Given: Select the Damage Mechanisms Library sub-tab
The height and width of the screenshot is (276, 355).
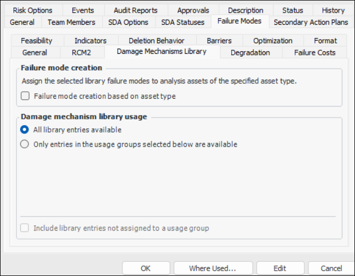Looking at the screenshot, I should point(162,52).
